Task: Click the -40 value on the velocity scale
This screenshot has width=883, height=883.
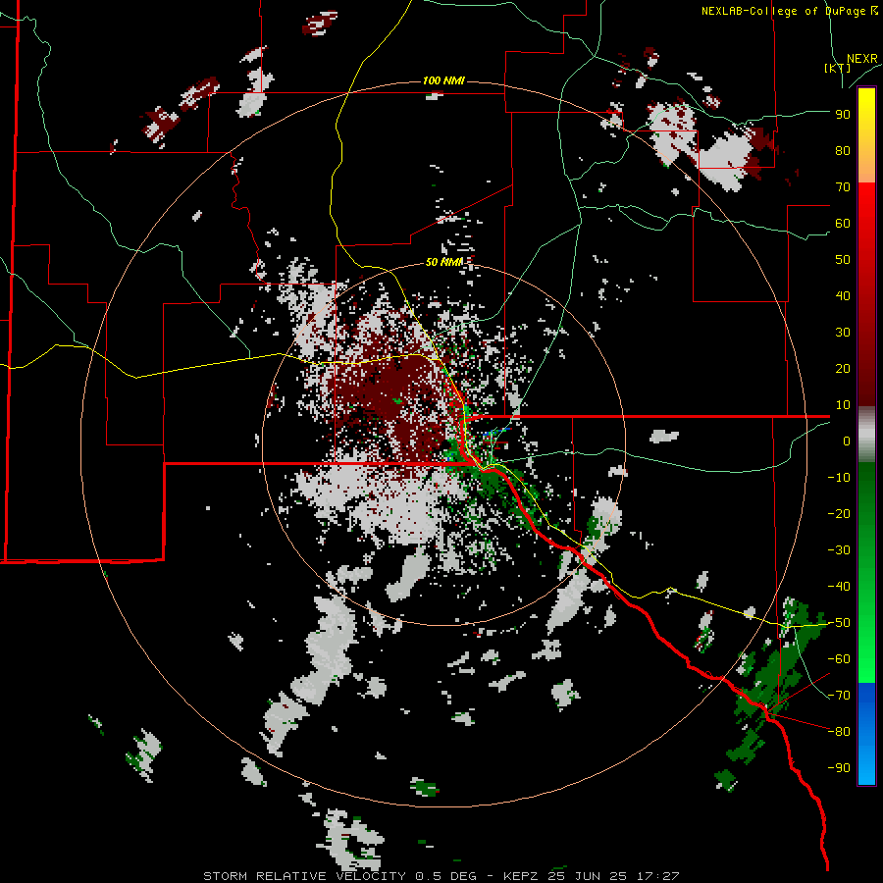Action: click(839, 587)
